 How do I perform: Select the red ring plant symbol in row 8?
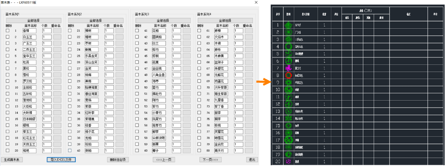point(288,75)
